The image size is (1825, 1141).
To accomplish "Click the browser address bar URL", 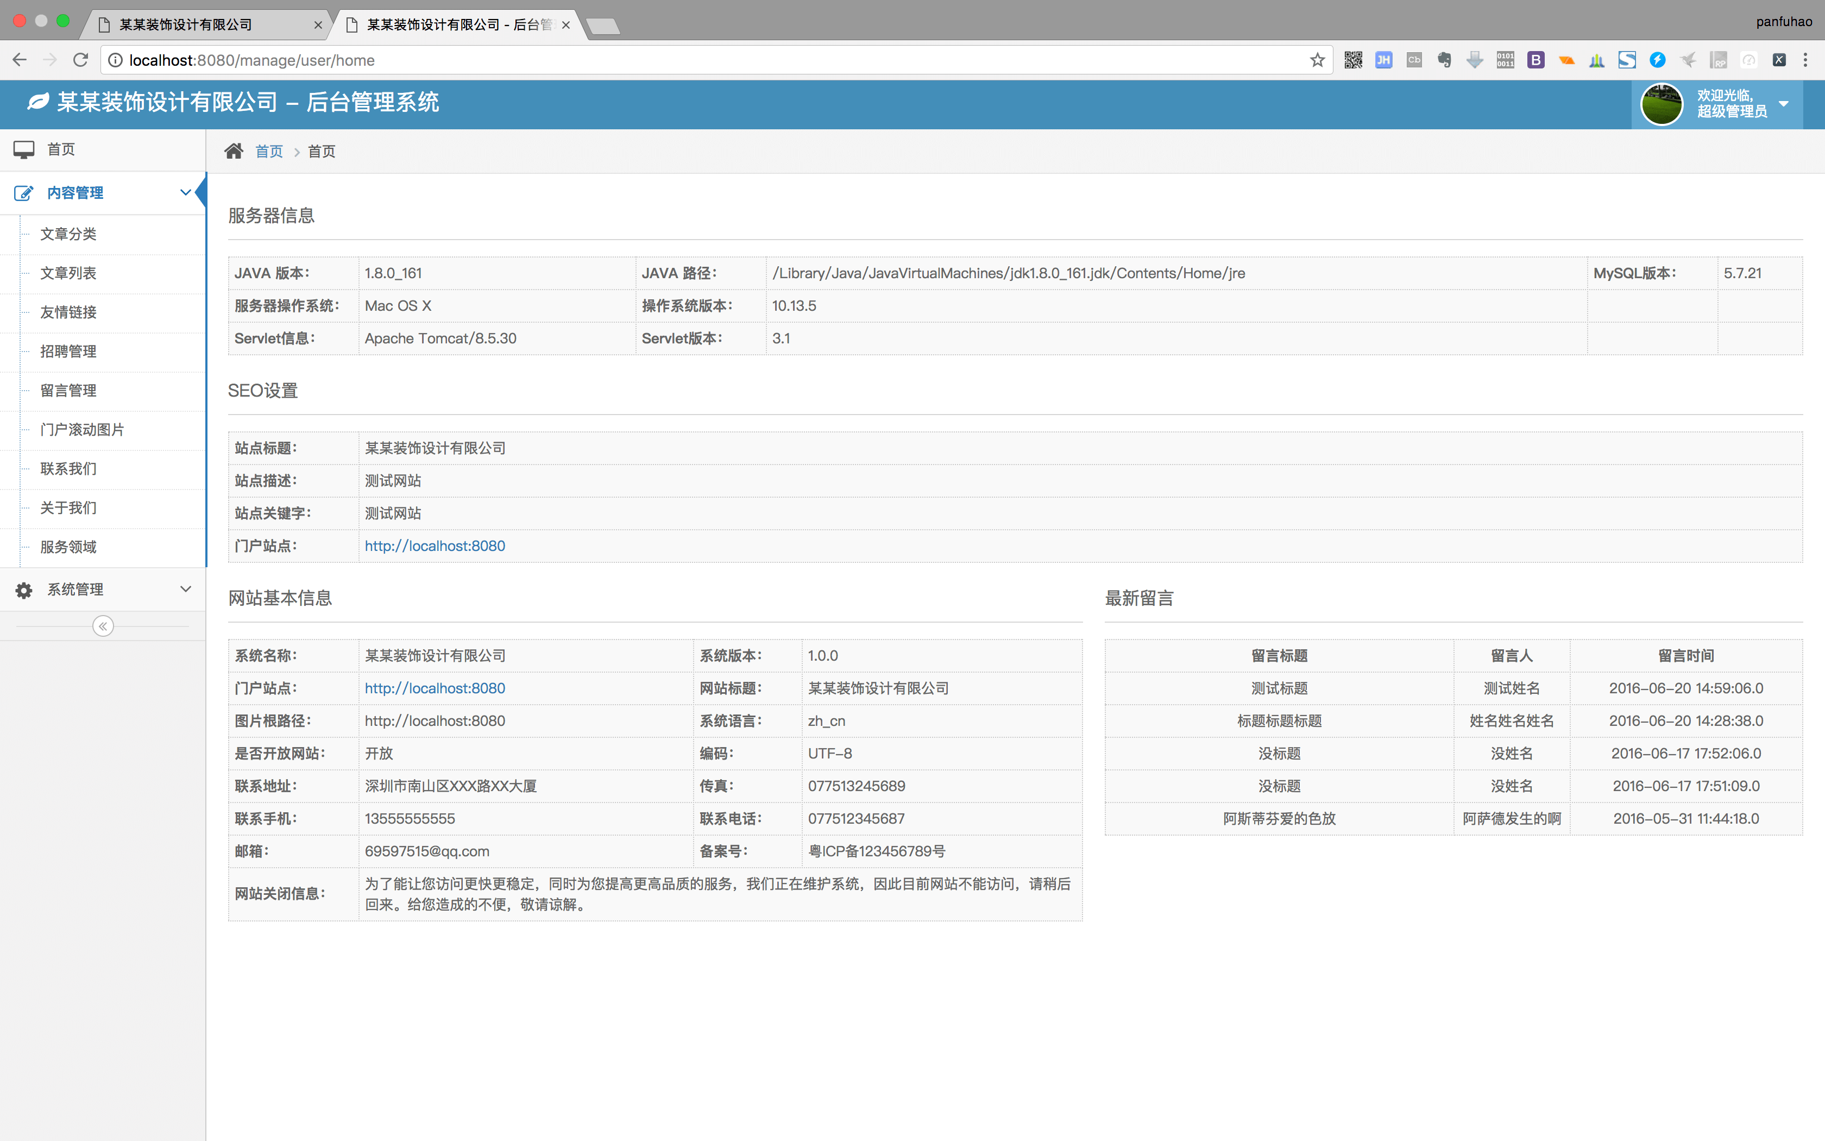I will (x=252, y=60).
